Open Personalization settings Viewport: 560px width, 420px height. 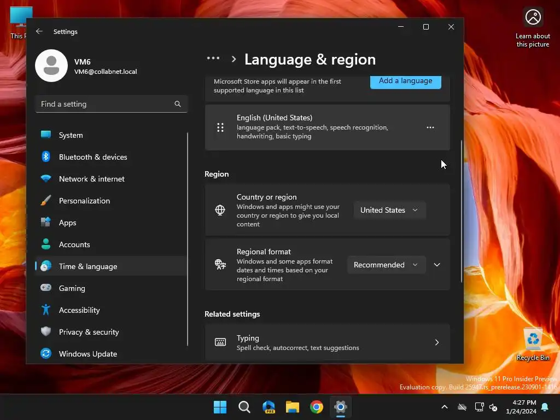click(110, 201)
